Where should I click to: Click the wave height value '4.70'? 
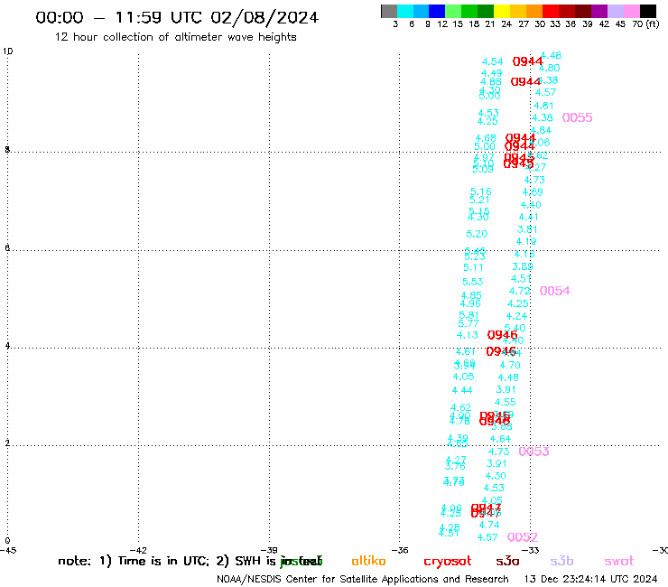coord(510,366)
